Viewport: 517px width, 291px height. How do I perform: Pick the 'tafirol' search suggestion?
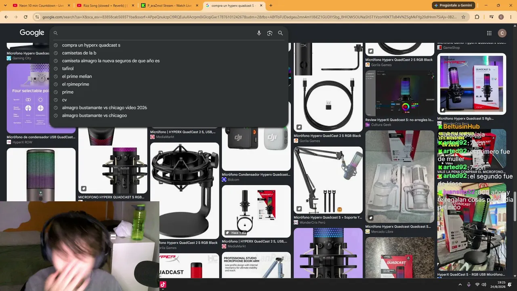[169, 69]
